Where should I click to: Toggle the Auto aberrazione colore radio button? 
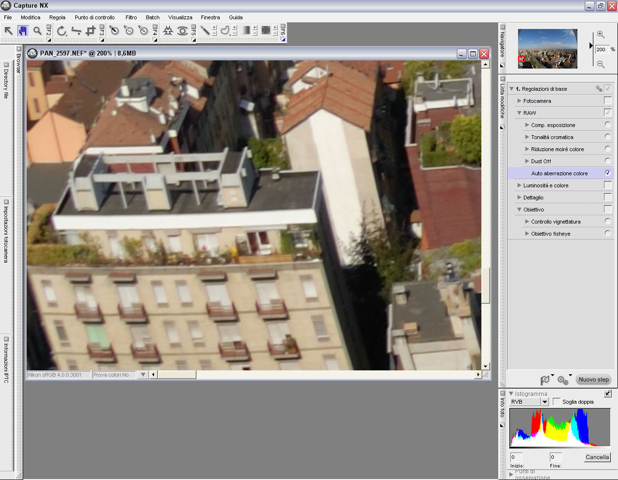[607, 173]
